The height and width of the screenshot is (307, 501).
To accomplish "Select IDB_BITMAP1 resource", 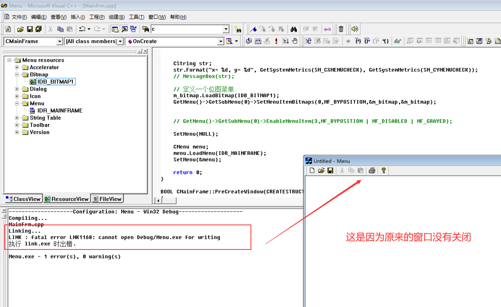I will pos(55,82).
